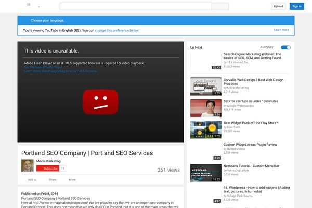The height and width of the screenshot is (208, 312).
Task: Click the 'Up Next' heading
Action: (196, 47)
